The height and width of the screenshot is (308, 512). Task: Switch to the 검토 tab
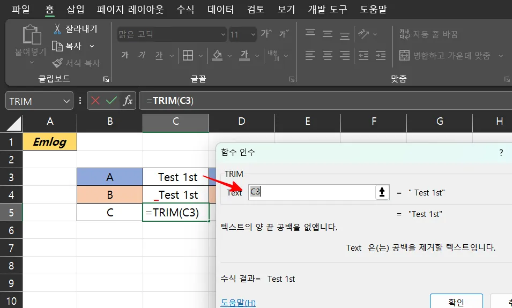(x=256, y=9)
